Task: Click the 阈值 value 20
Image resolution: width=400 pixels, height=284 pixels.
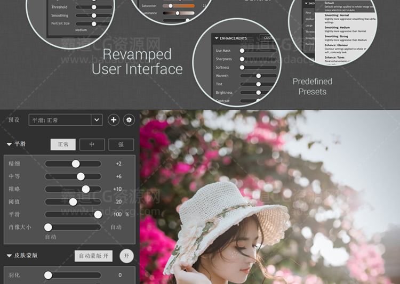Action: [118, 201]
